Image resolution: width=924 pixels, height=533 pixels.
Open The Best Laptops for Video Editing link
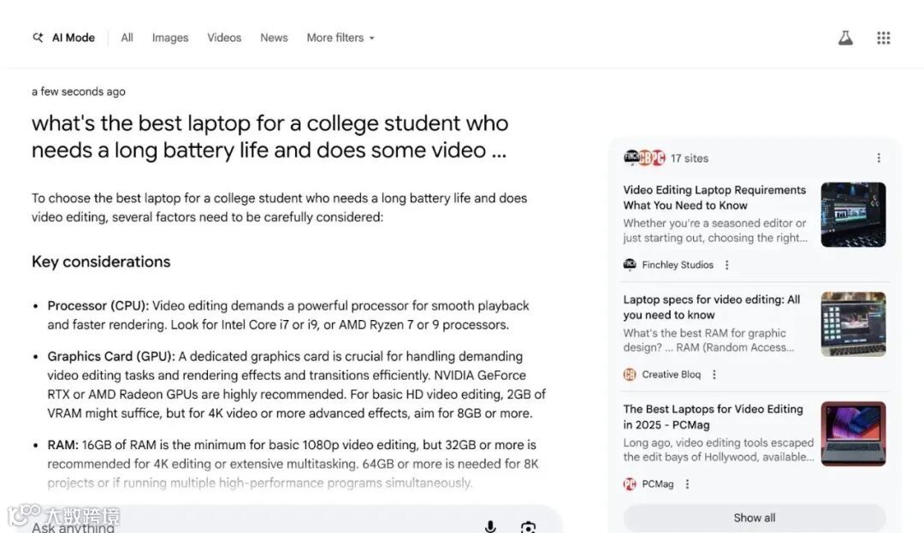click(x=713, y=417)
